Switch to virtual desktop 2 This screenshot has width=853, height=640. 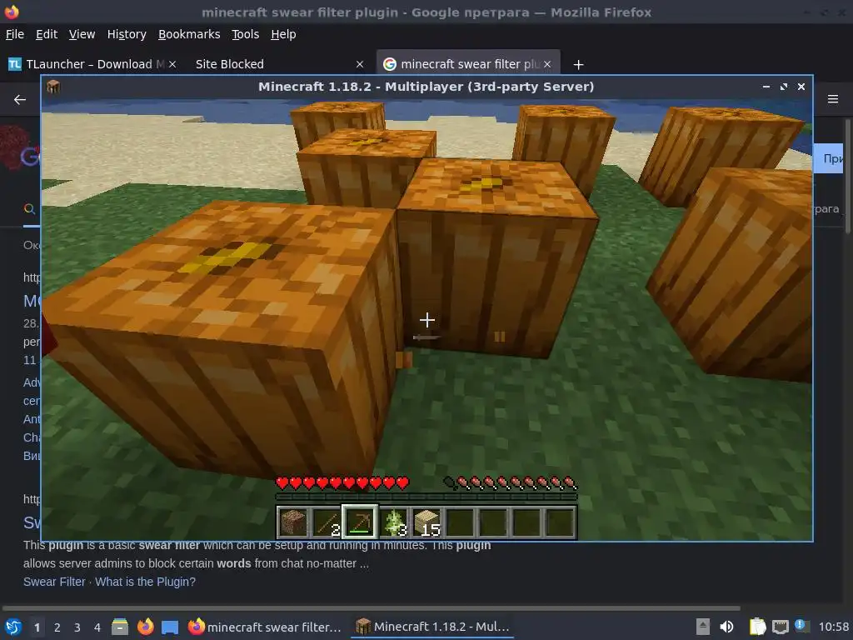click(x=57, y=627)
